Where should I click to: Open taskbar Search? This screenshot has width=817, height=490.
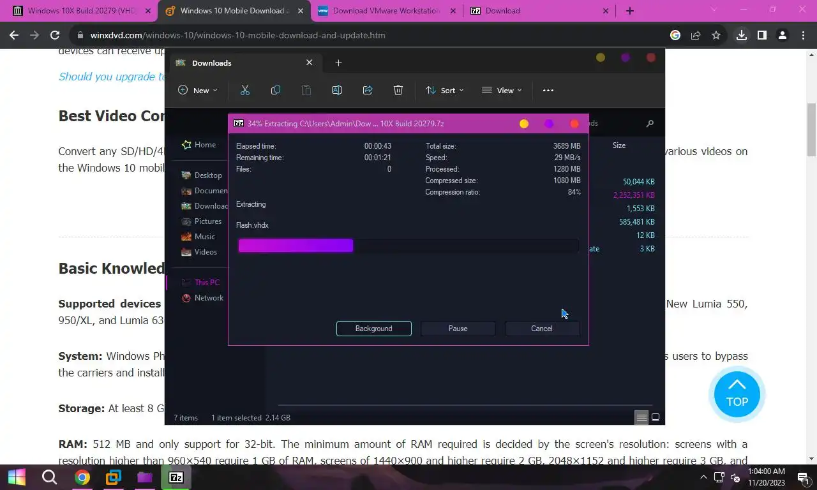[49, 477]
